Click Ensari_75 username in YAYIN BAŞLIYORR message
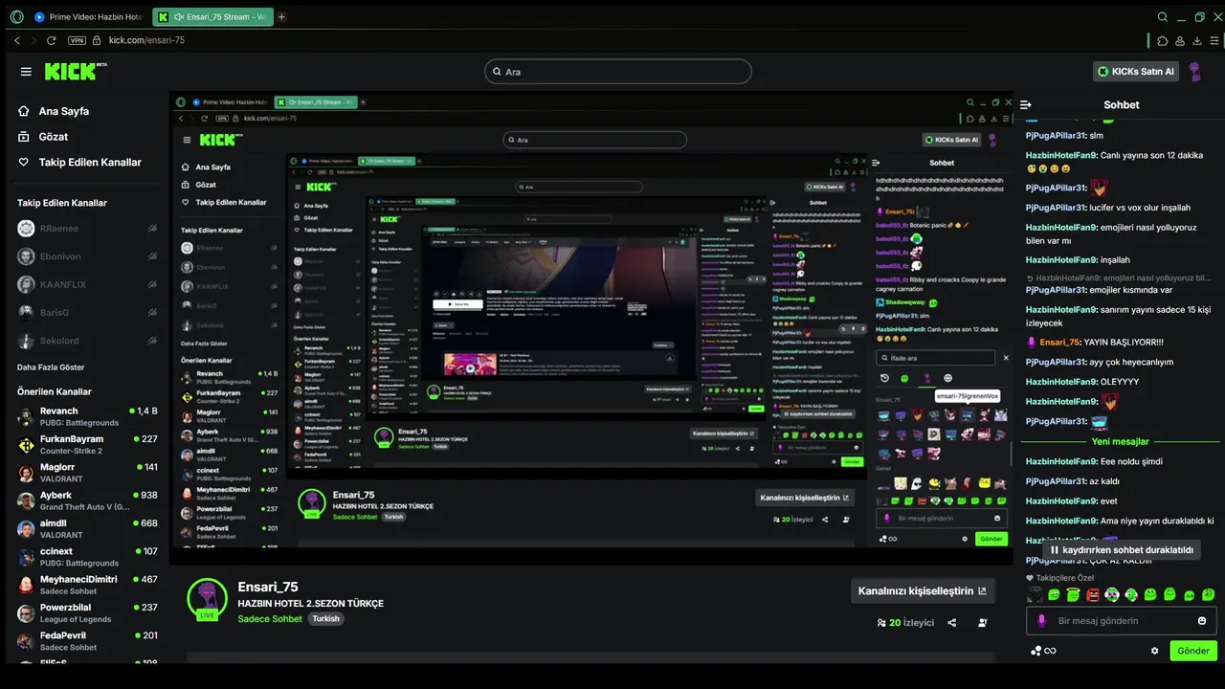The image size is (1225, 689). click(x=1059, y=342)
